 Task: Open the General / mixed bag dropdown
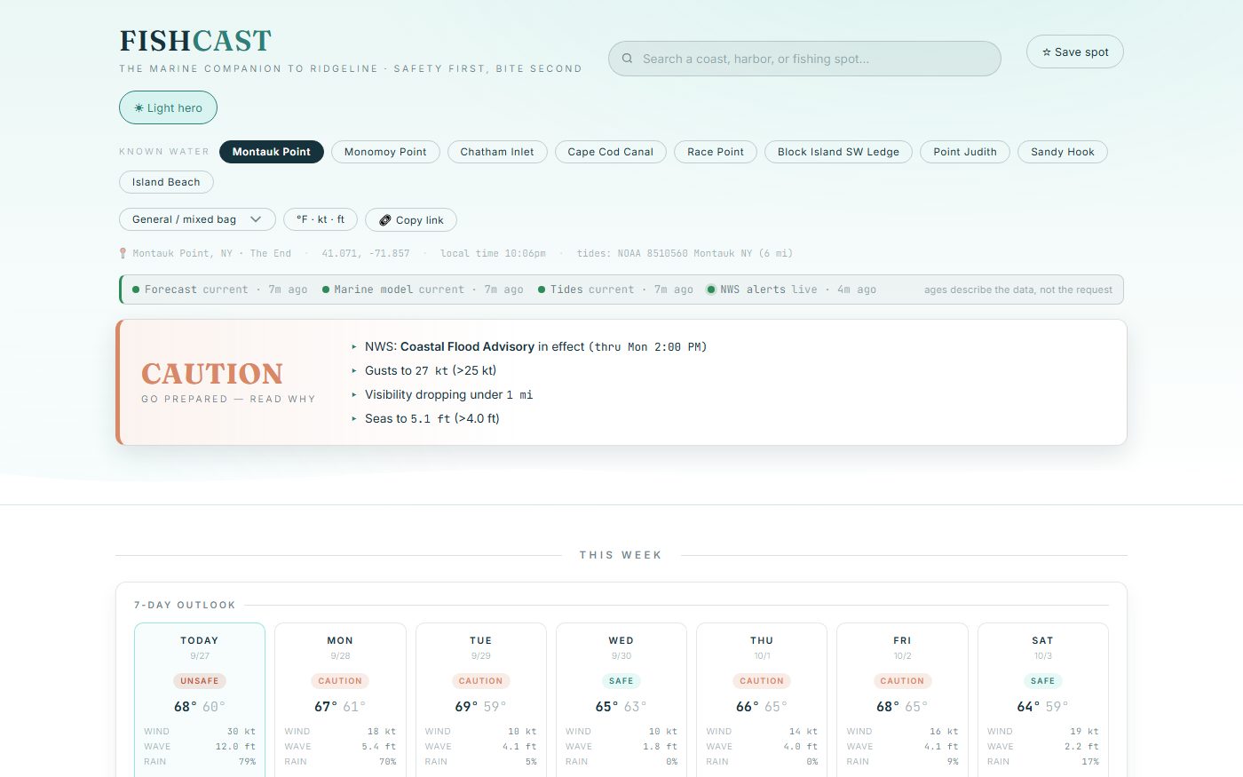(197, 219)
